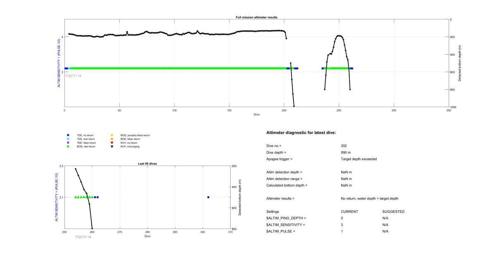Click the dive number value '302'
The image size is (496, 257).
(344, 146)
